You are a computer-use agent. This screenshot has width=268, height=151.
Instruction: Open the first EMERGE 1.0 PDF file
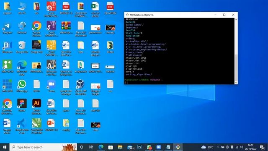(66, 8)
